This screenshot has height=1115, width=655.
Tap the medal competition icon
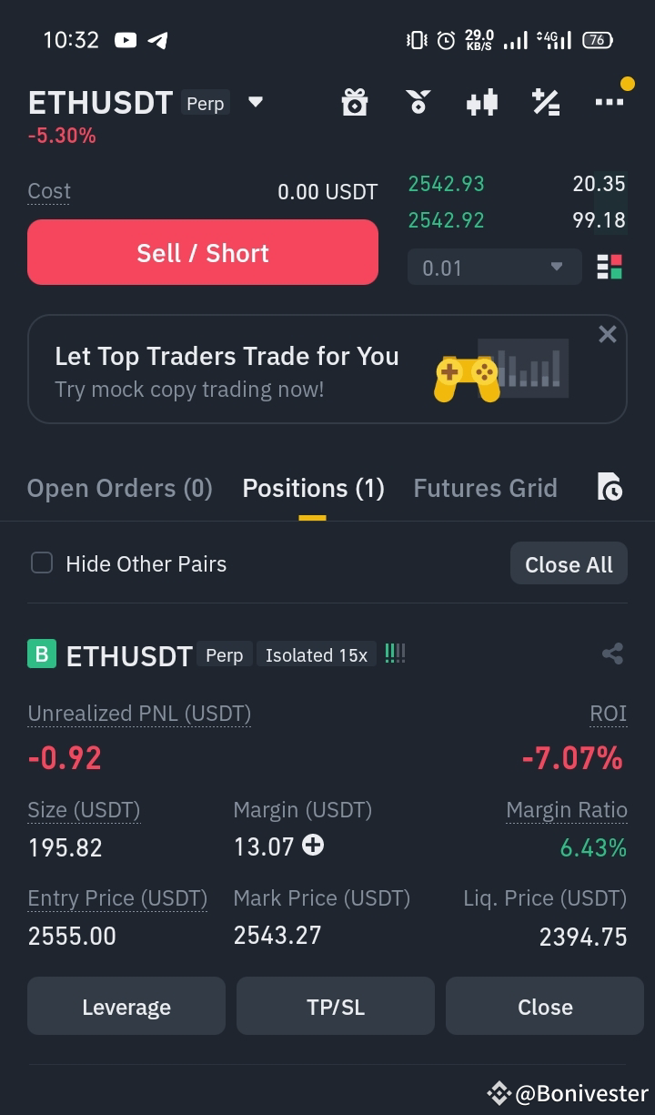[x=418, y=102]
